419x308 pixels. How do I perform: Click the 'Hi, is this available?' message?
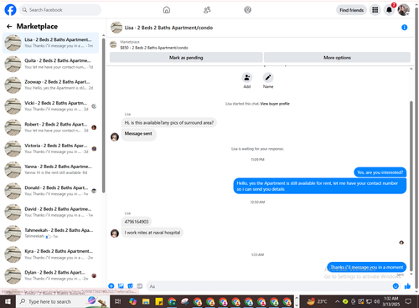pyautogui.click(x=169, y=123)
